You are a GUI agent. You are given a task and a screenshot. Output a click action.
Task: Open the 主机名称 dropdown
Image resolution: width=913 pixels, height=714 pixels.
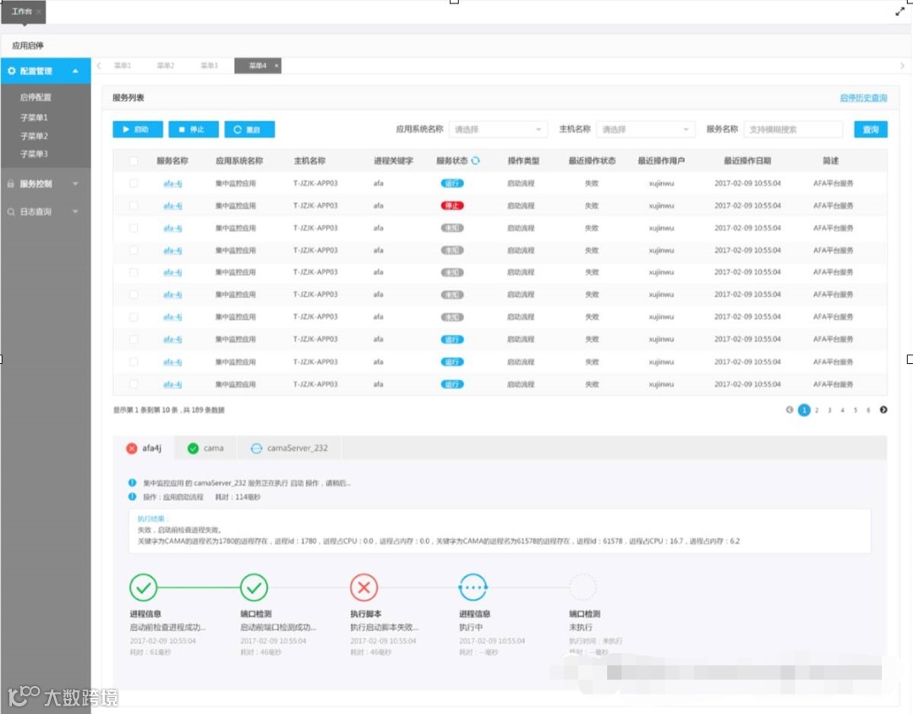click(645, 129)
